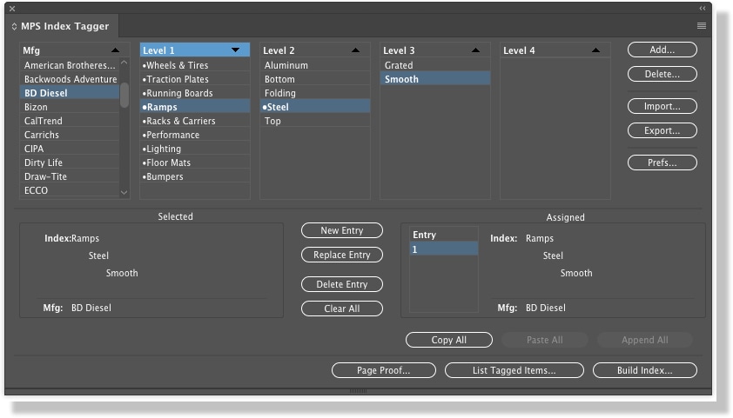Click sort arrow in Mfg column header
The width and height of the screenshot is (733, 418).
pos(115,50)
